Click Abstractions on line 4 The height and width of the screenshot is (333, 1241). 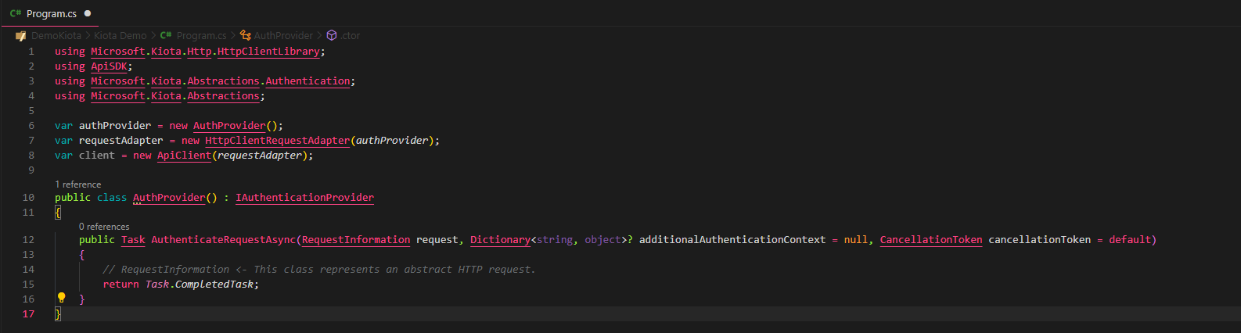pyautogui.click(x=223, y=95)
